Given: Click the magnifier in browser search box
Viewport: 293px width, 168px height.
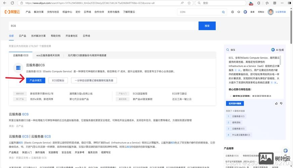Looking at the screenshot, I should (x=199, y=3).
